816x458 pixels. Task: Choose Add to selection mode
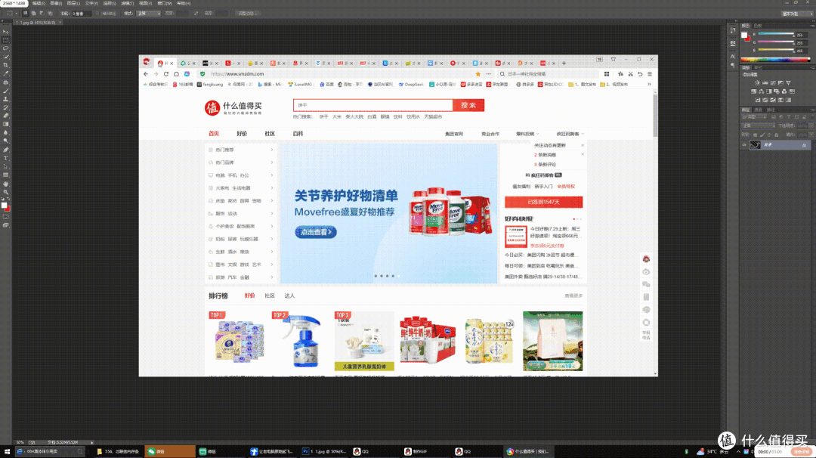coord(33,14)
